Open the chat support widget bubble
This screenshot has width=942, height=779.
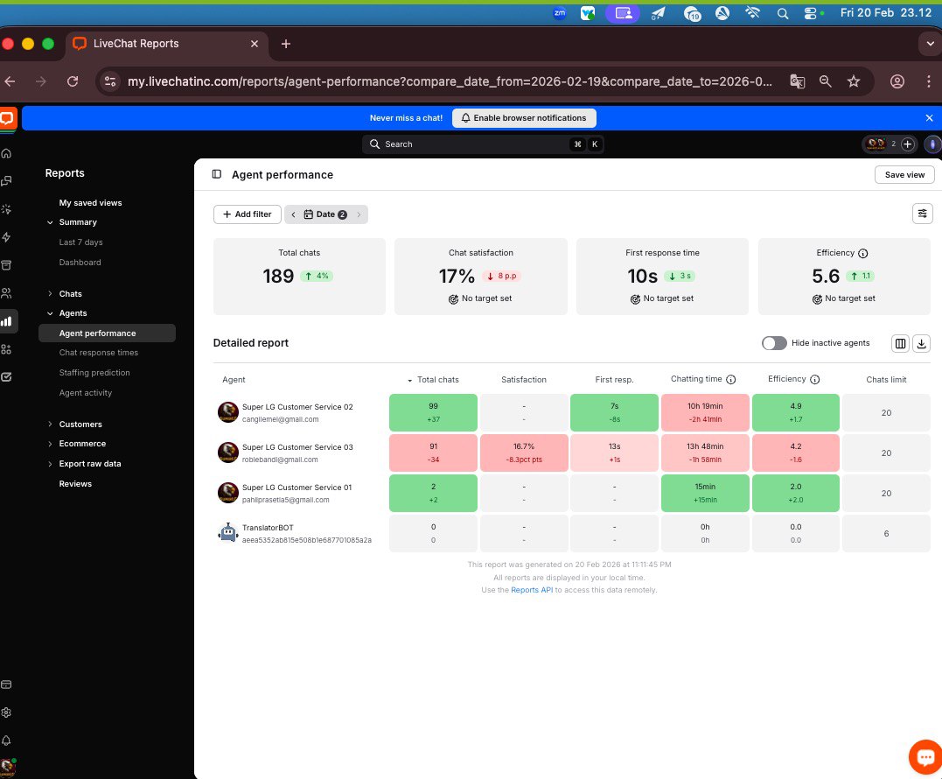925,757
